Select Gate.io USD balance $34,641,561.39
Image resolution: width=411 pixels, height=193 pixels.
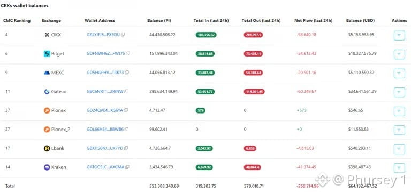pyautogui.click(x=362, y=91)
